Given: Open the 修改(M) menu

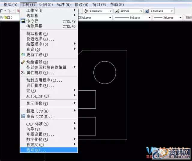Looking at the screenshot, I should tap(81, 5).
